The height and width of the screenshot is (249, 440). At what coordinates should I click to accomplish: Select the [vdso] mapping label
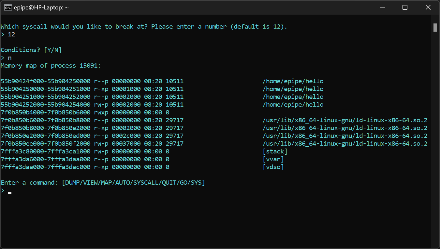pyautogui.click(x=273, y=167)
